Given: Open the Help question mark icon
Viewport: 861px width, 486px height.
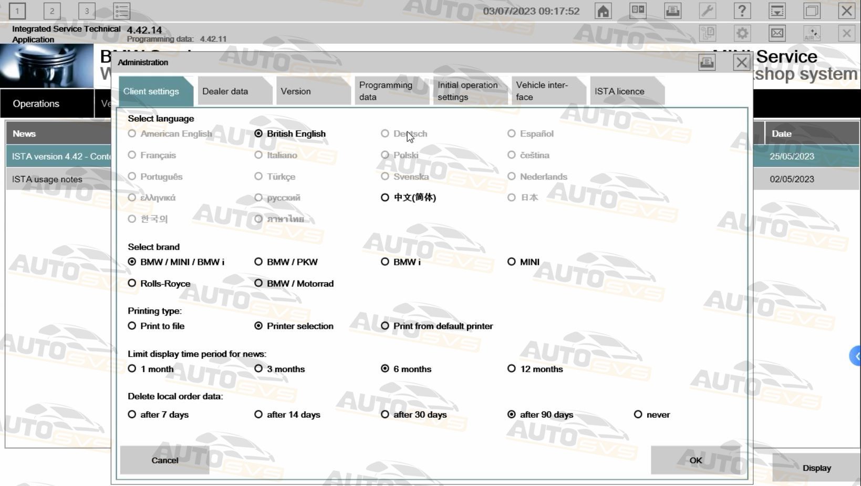Looking at the screenshot, I should (x=742, y=11).
